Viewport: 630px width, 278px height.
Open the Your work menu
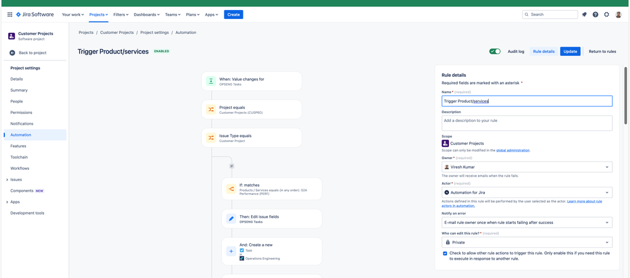click(73, 14)
